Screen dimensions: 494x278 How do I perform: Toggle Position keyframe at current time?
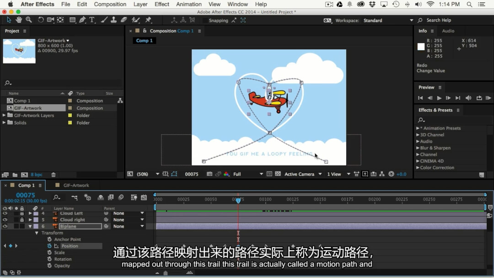11,246
